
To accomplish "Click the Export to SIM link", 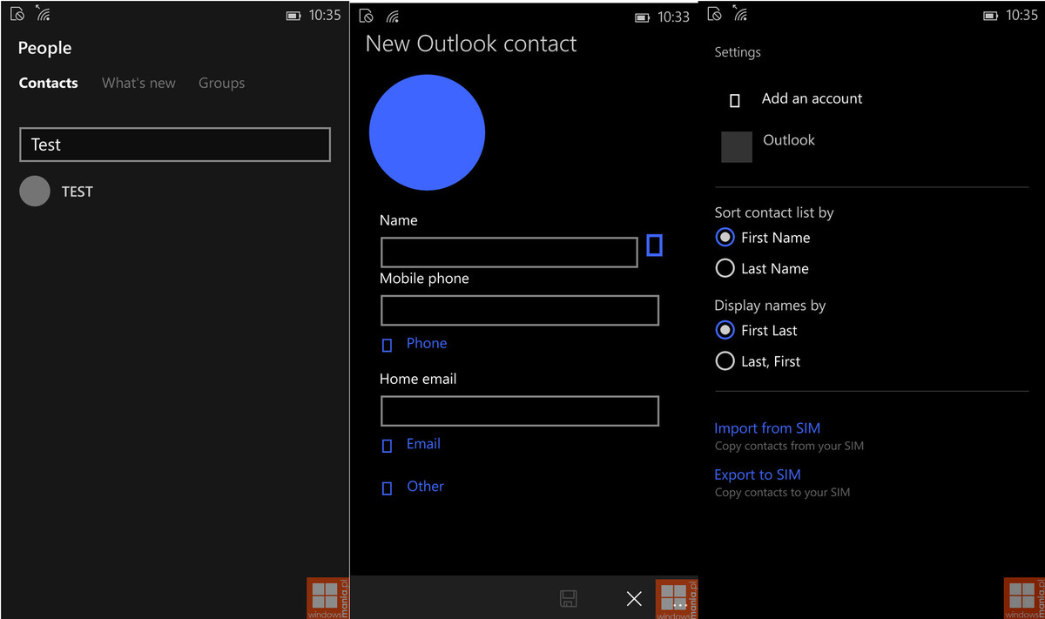I will (x=758, y=474).
